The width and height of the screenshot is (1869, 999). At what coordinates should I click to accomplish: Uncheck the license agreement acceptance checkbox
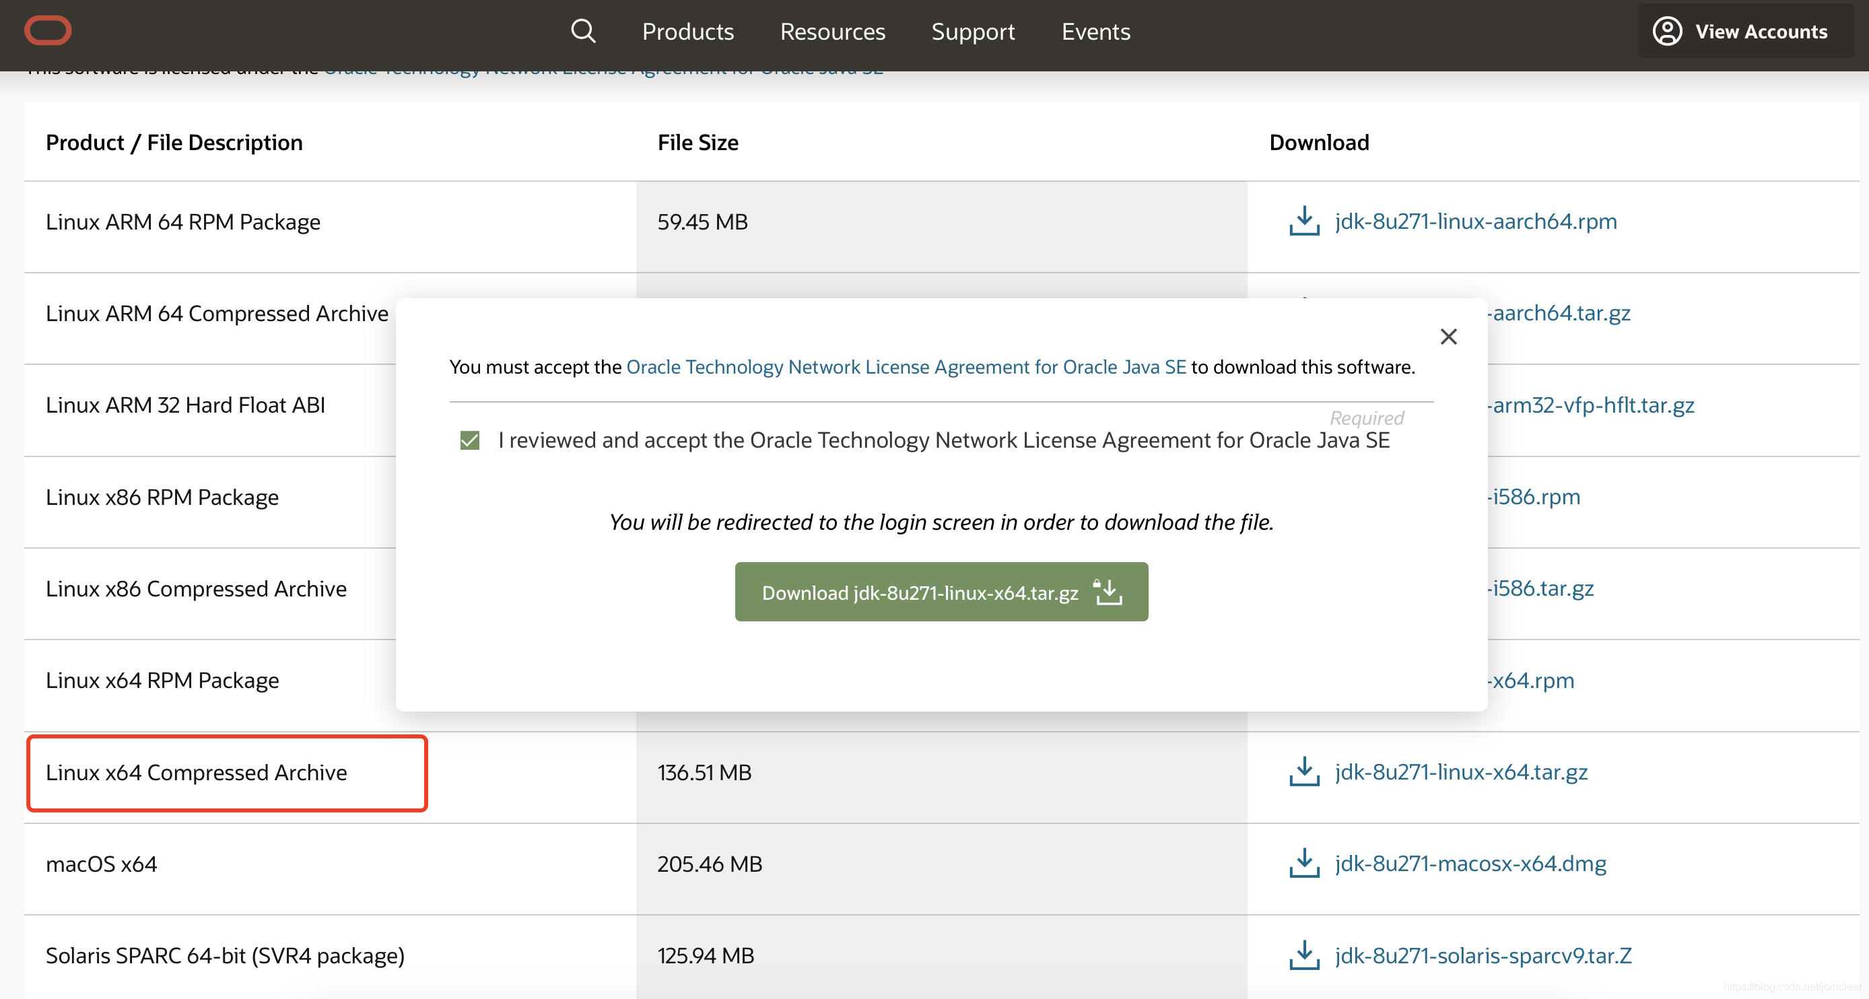coord(469,440)
